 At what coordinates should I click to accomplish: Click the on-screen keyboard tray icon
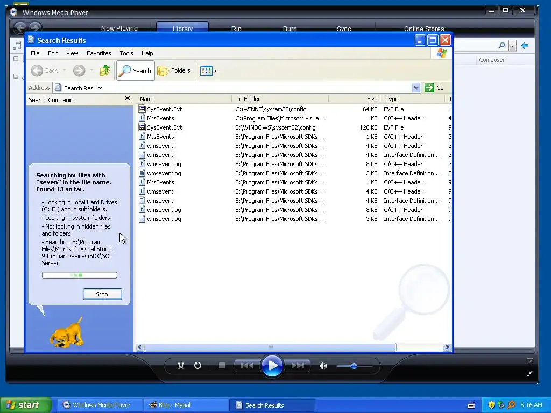tap(471, 405)
